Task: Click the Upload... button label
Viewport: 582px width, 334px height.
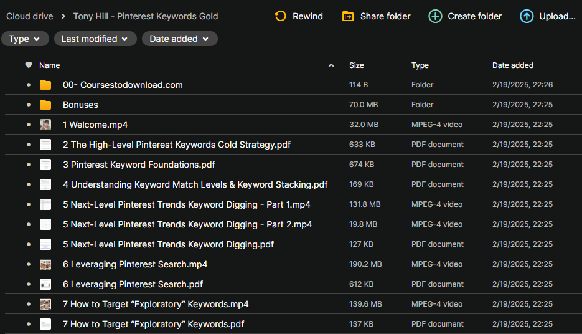Action: click(557, 16)
